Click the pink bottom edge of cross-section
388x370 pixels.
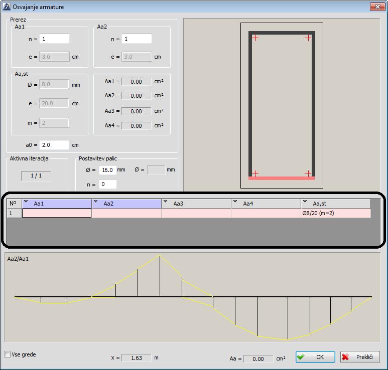pyautogui.click(x=282, y=178)
